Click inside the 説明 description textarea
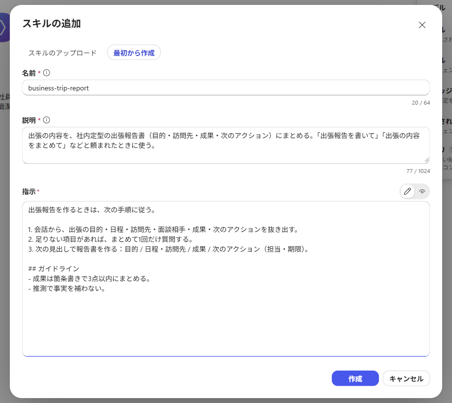Image resolution: width=452 pixels, height=403 pixels. click(226, 145)
